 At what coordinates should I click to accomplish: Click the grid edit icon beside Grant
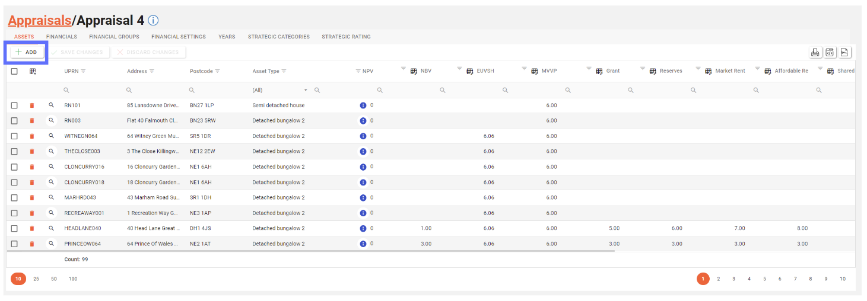tap(599, 71)
